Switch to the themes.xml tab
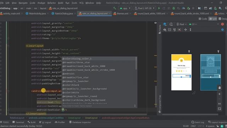Image resolution: width=227 pixels, height=128 pixels. pos(121,14)
